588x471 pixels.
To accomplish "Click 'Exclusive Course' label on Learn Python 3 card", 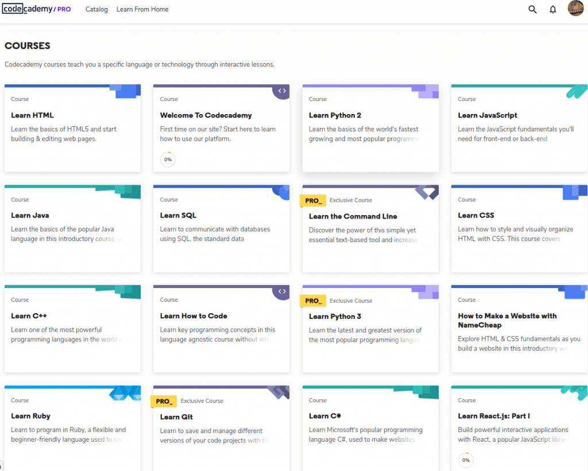I will (351, 301).
